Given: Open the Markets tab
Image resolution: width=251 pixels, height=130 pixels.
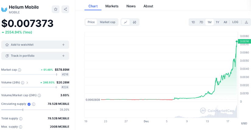Looking at the screenshot, I should (112, 6).
